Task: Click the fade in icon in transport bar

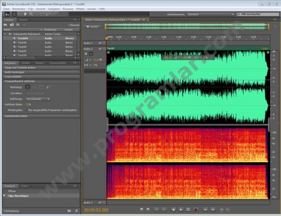Action: pyautogui.click(x=142, y=209)
